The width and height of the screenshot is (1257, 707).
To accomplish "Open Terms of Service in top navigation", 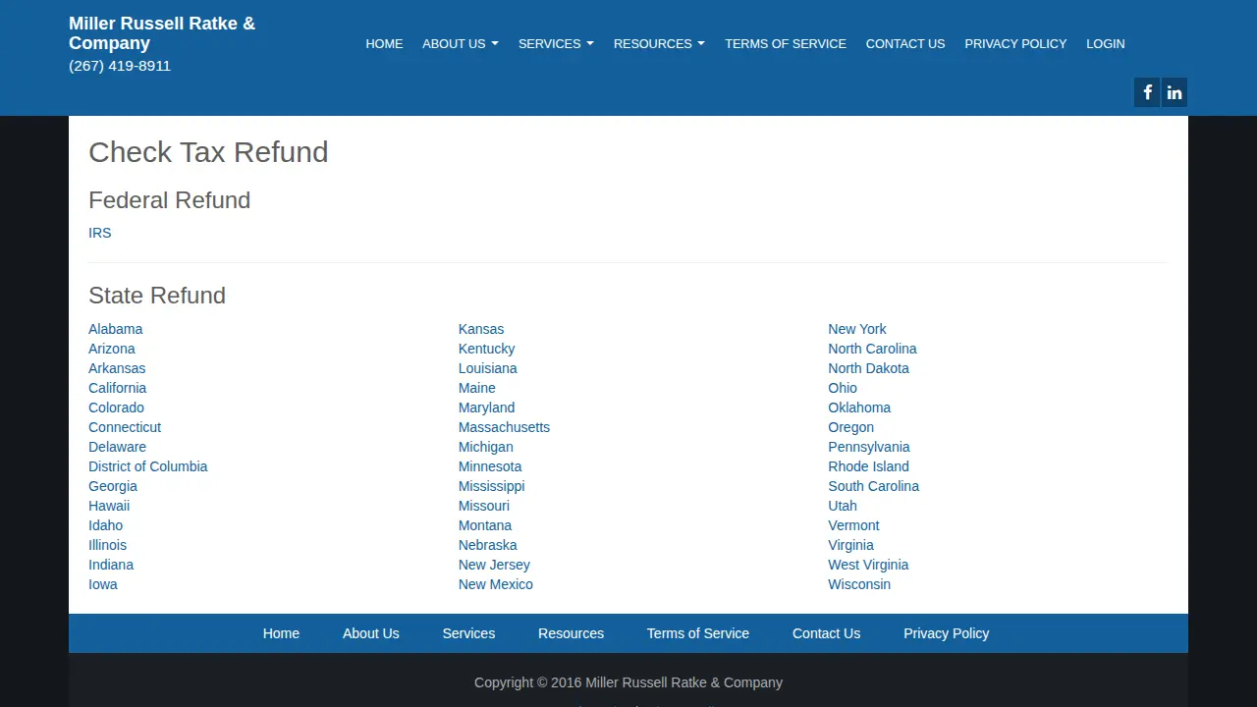I will pos(786,43).
